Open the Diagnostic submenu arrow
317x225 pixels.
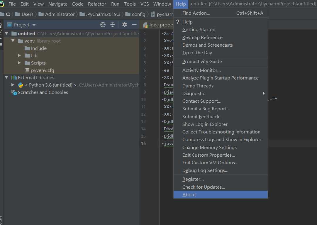point(264,93)
